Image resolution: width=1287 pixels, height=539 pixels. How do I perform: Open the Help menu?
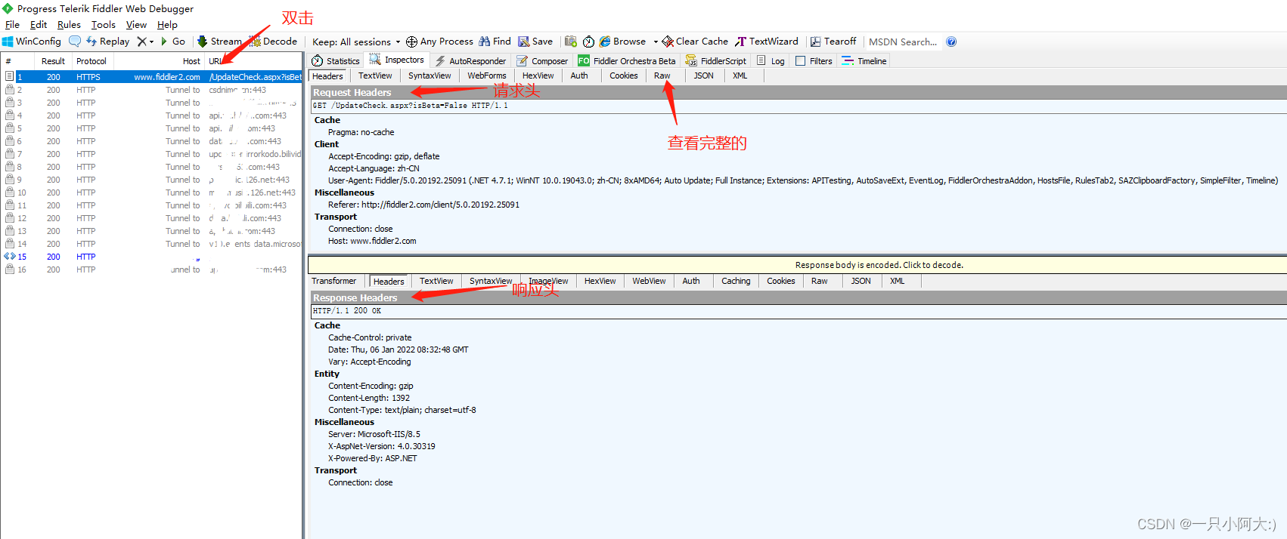click(x=167, y=25)
